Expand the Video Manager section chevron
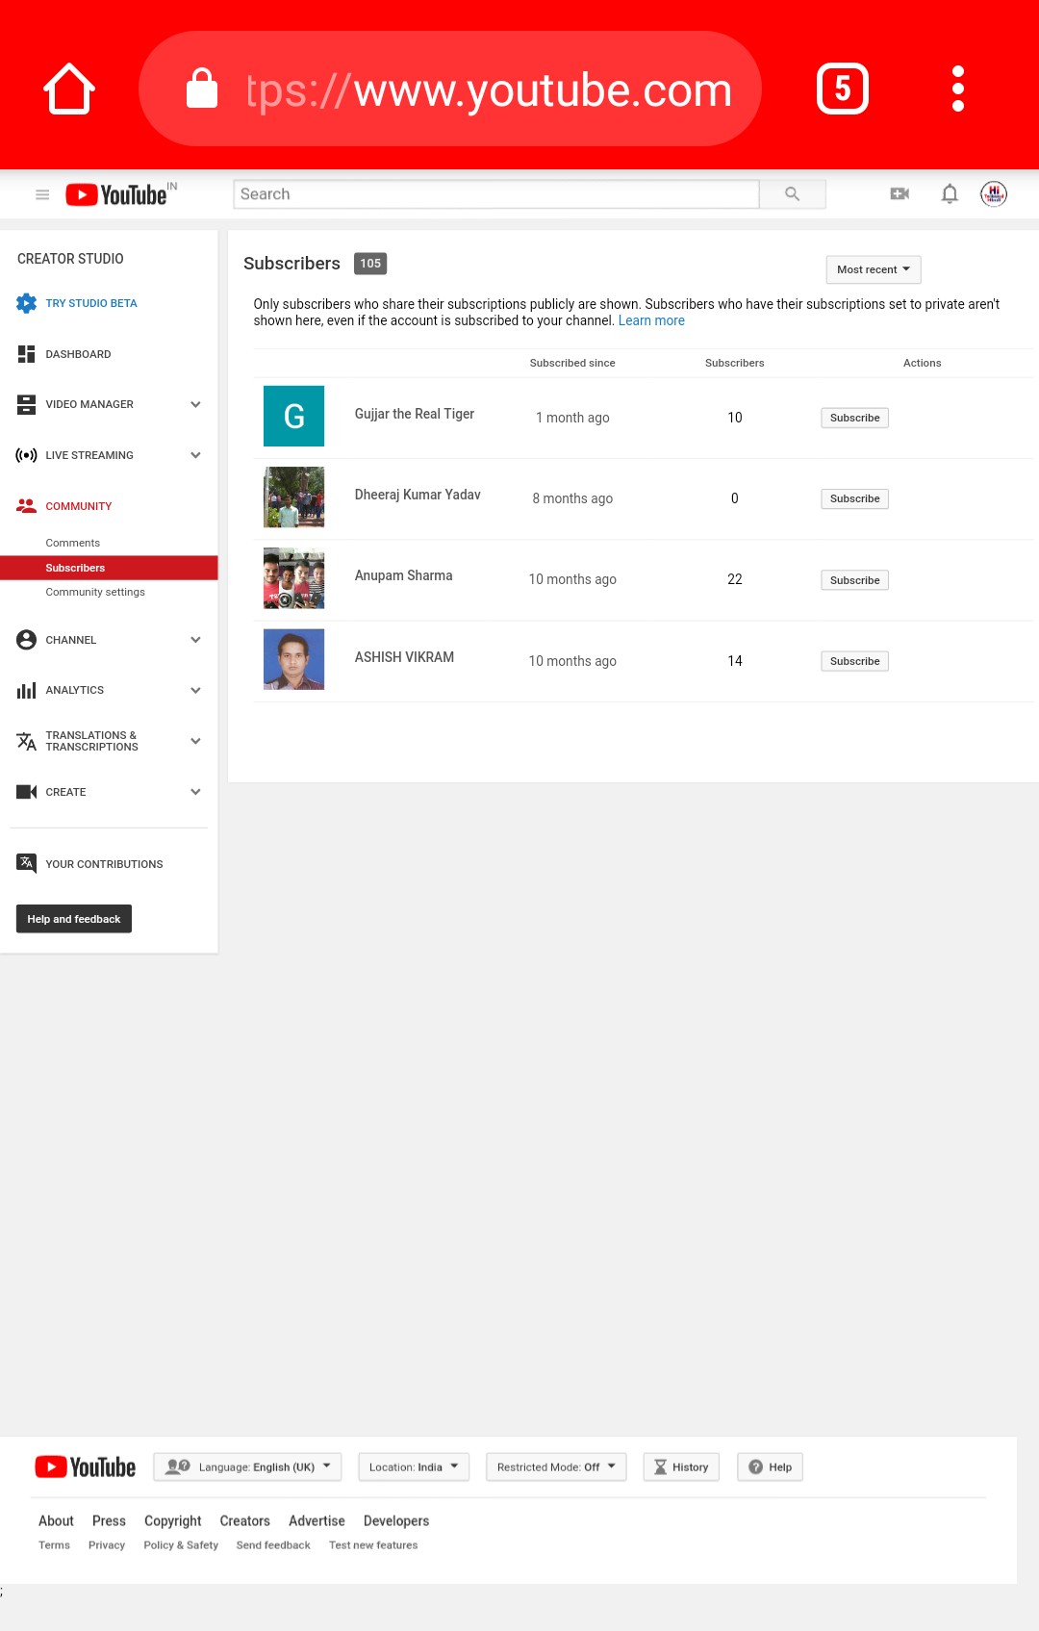The image size is (1039, 1631). (195, 404)
